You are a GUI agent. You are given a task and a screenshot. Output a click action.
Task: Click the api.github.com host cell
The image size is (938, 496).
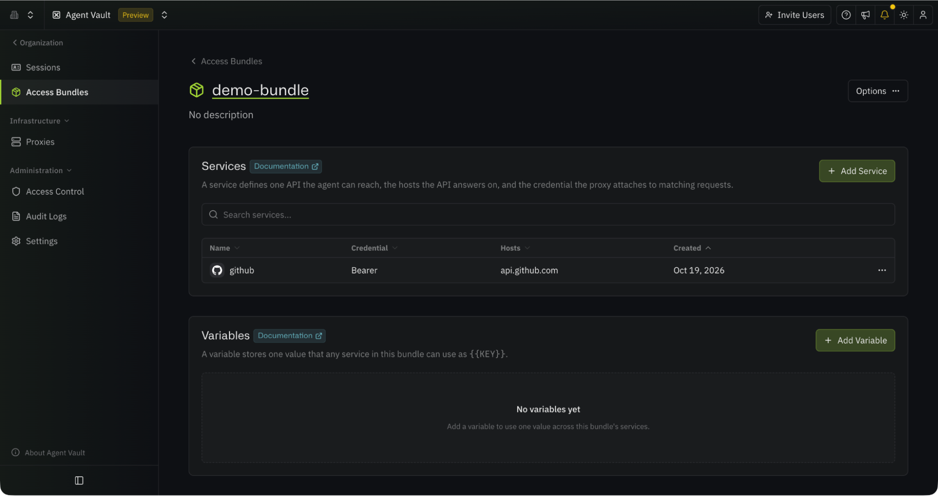tap(529, 271)
